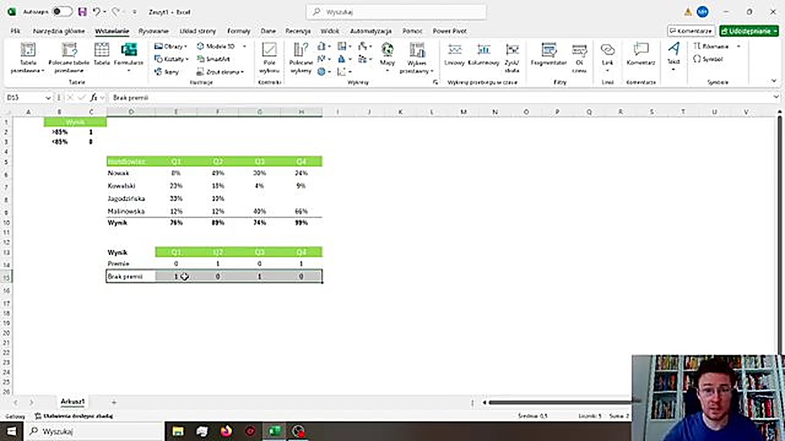The height and width of the screenshot is (441, 785).
Task: Expand the Obrazy dropdown
Action: click(x=170, y=47)
